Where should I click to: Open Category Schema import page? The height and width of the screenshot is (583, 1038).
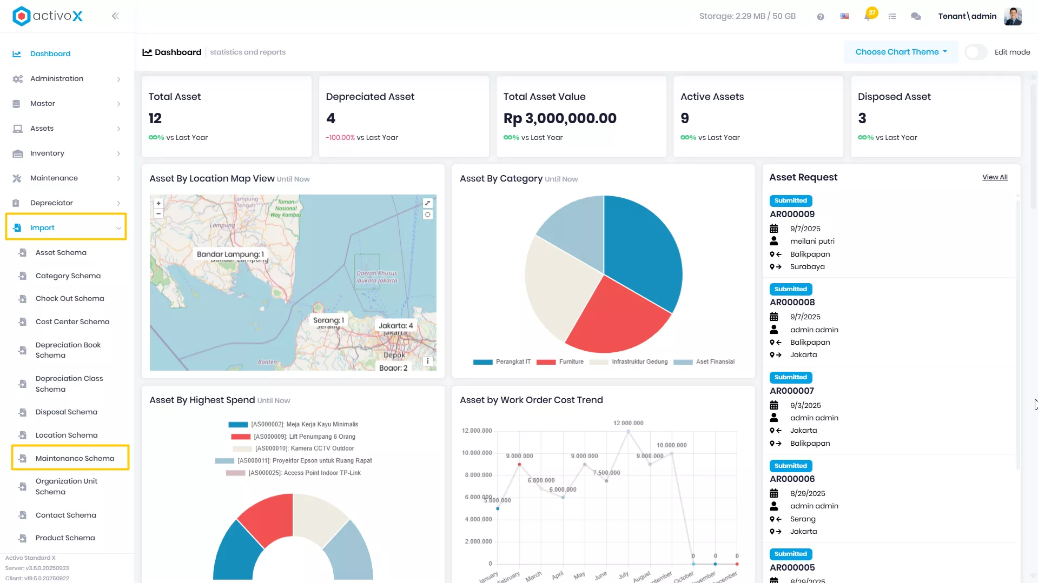(68, 276)
